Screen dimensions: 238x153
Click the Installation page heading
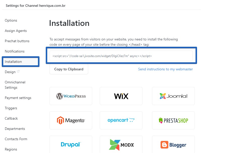coord(69,23)
